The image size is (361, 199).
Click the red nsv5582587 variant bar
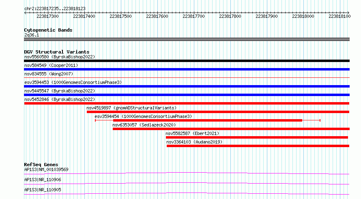click(257, 137)
